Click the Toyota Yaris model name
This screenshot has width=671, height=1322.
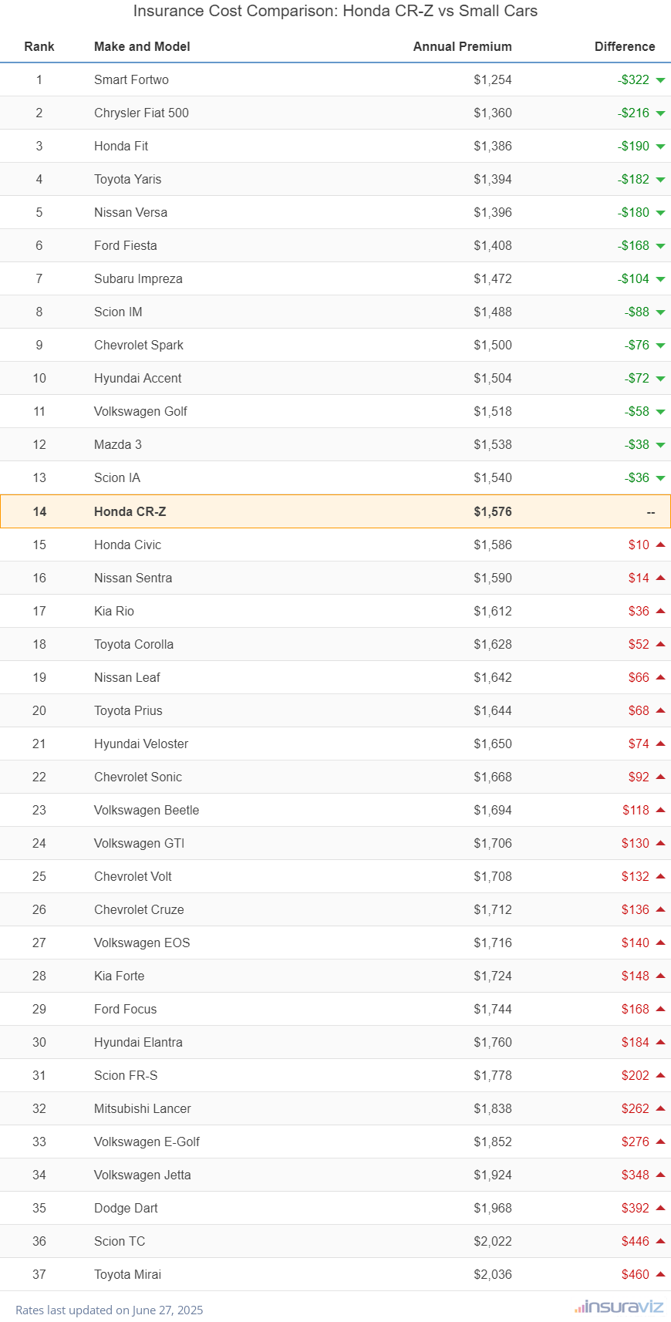coord(128,179)
